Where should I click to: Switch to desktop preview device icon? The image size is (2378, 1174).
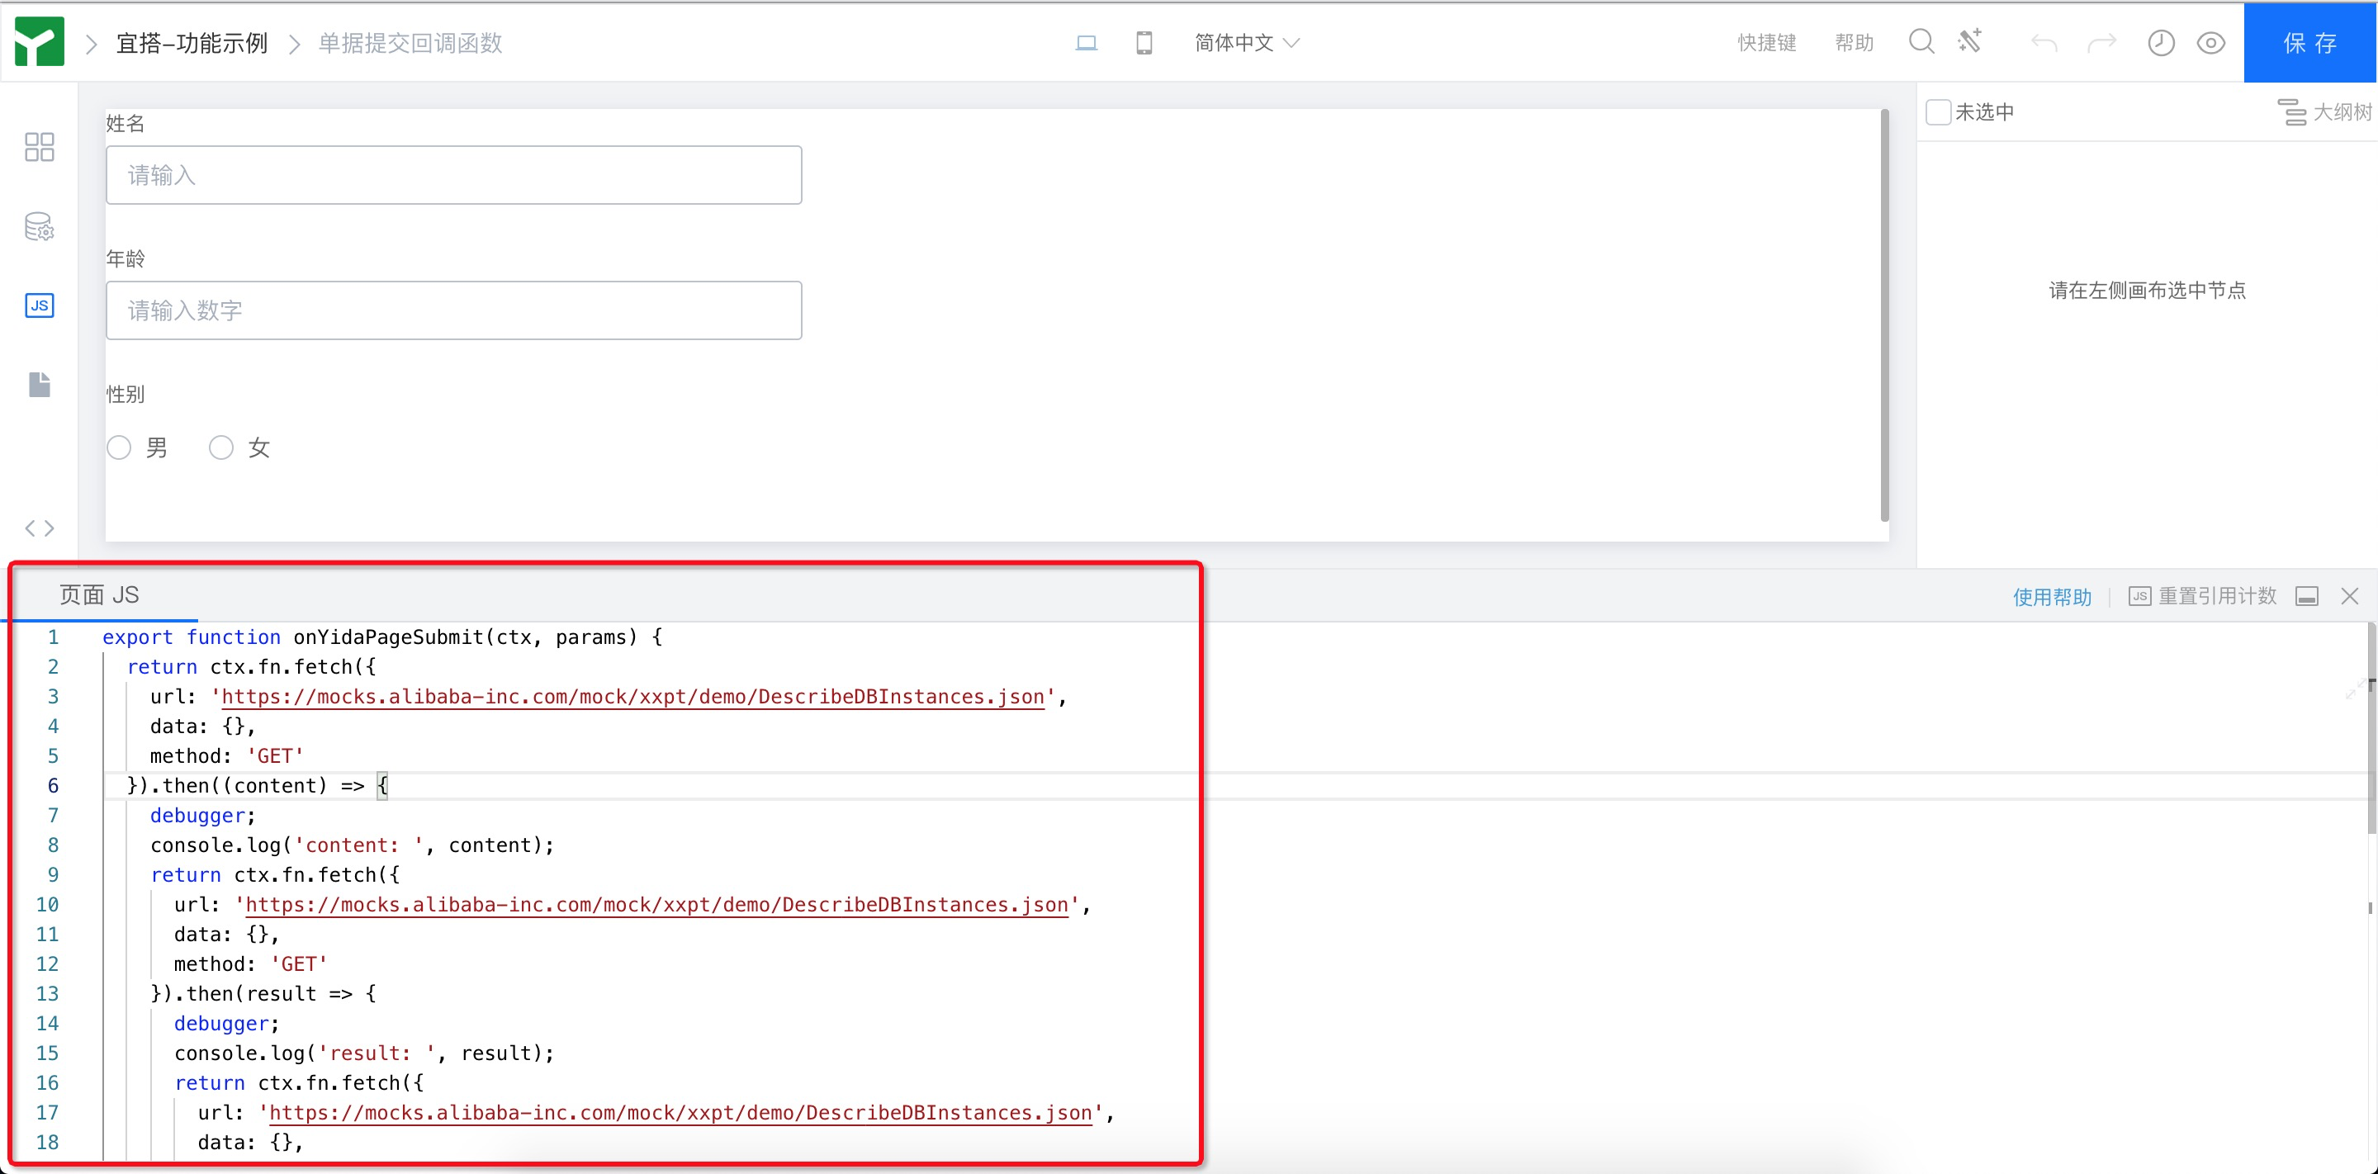click(1087, 42)
